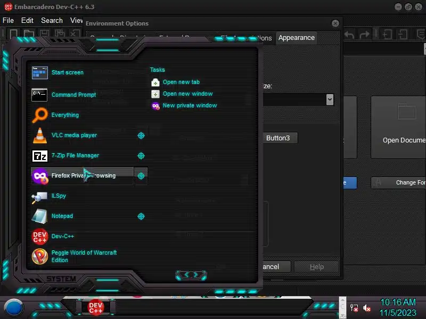Viewport: 426px width, 319px height.
Task: Close the Environment Options dialog
Action: (x=335, y=23)
